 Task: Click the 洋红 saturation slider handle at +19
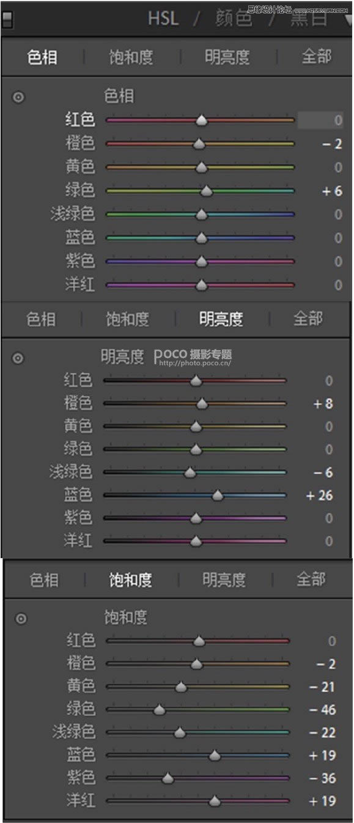click(x=215, y=801)
